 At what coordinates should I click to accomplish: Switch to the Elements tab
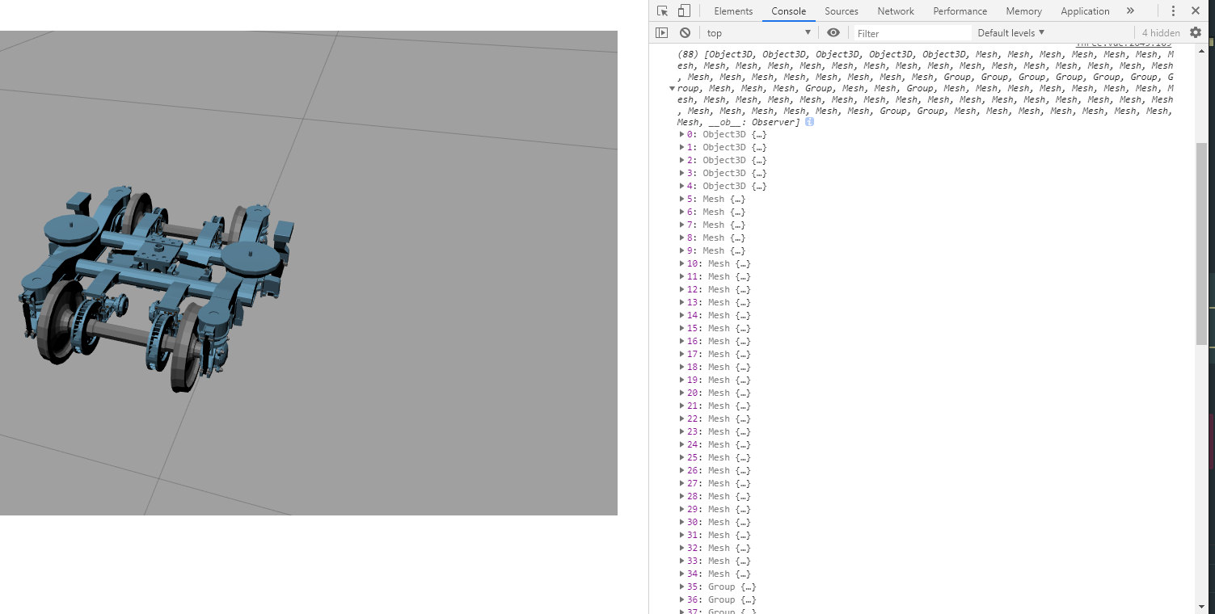[x=732, y=11]
